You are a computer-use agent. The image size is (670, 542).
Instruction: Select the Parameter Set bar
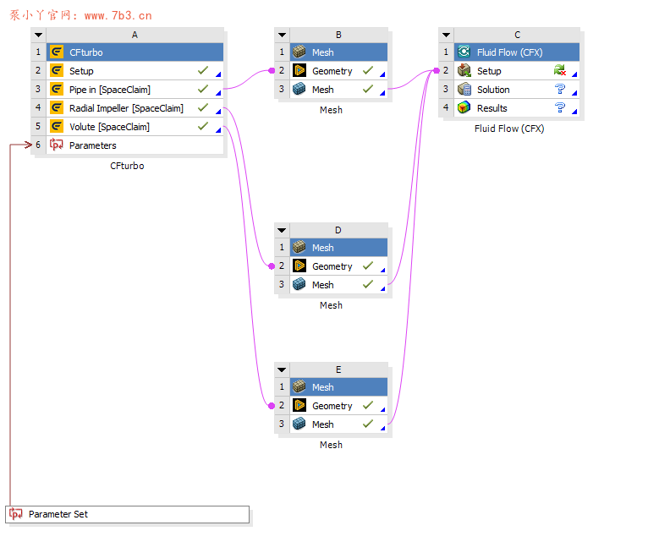pos(128,514)
